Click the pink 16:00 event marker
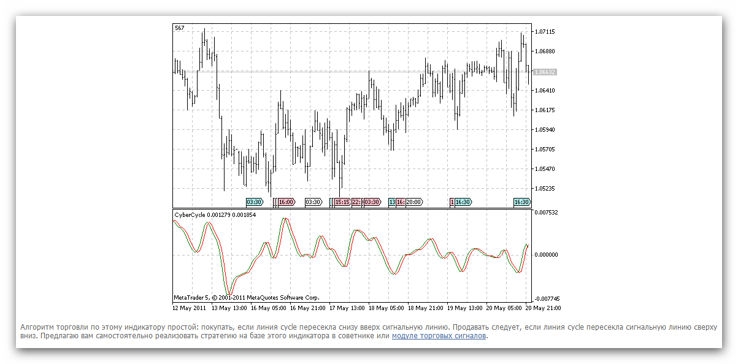The image size is (738, 364). click(286, 202)
